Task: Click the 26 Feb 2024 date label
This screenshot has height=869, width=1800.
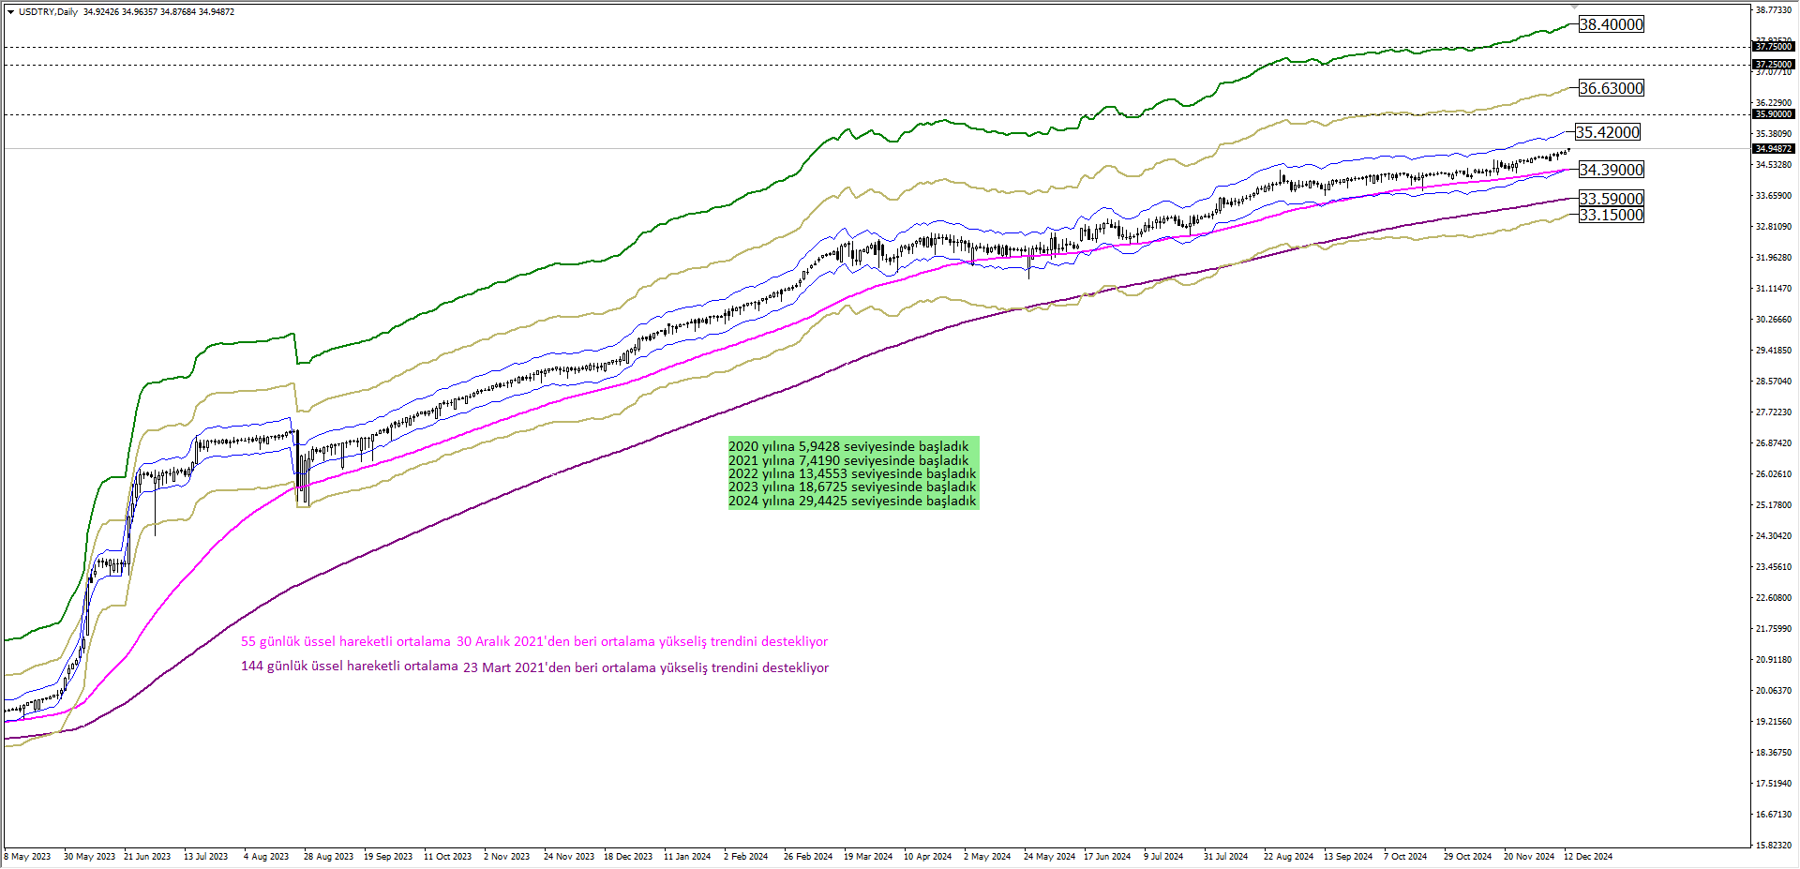Action: [x=808, y=857]
